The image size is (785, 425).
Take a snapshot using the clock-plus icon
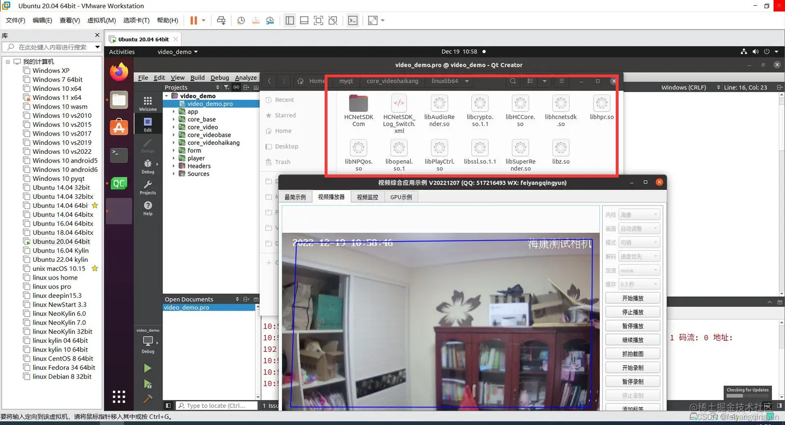(x=241, y=20)
